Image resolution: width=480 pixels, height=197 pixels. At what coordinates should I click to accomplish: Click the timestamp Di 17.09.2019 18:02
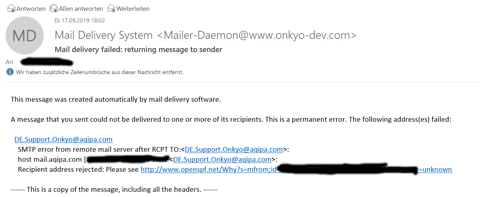point(80,20)
